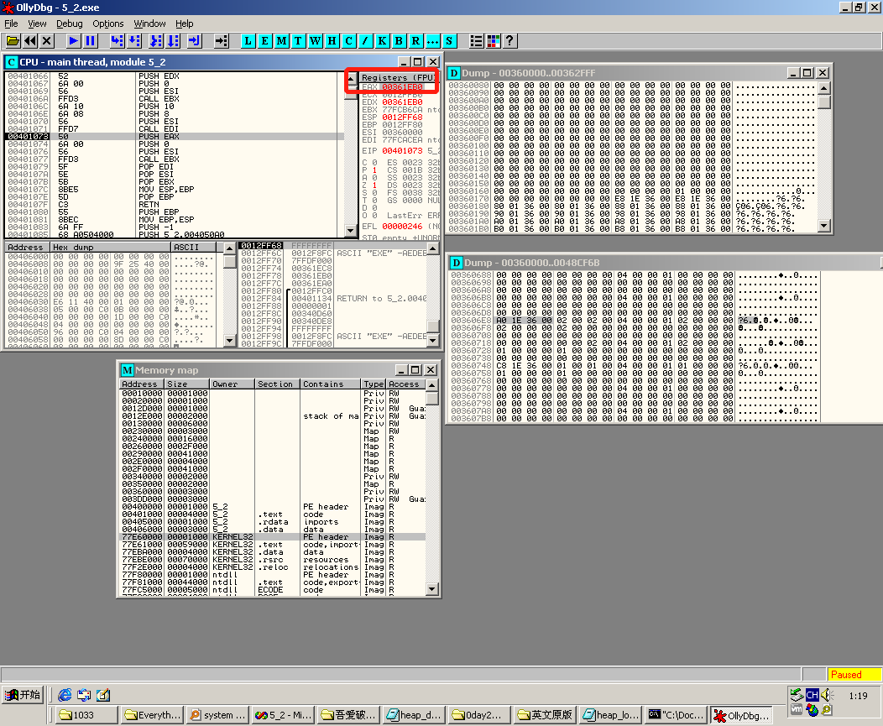The width and height of the screenshot is (883, 726).
Task: Click the Trace over toolbar icon
Action: pos(173,40)
